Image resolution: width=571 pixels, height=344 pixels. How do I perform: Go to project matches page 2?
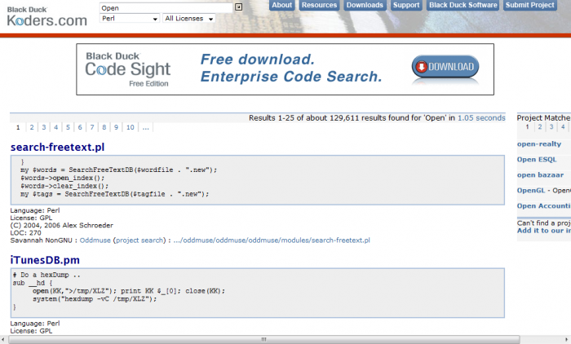(540, 126)
